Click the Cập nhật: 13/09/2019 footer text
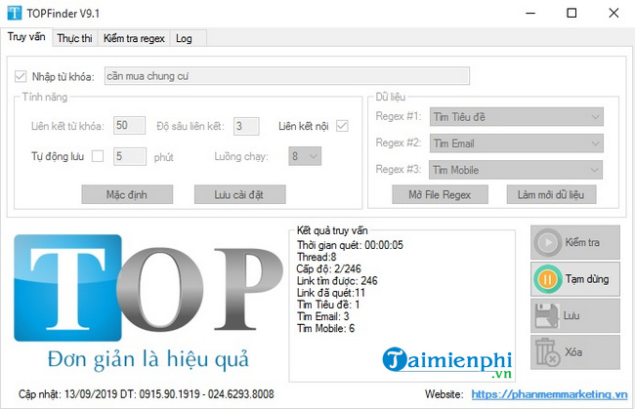The height and width of the screenshot is (409, 635). point(67,394)
